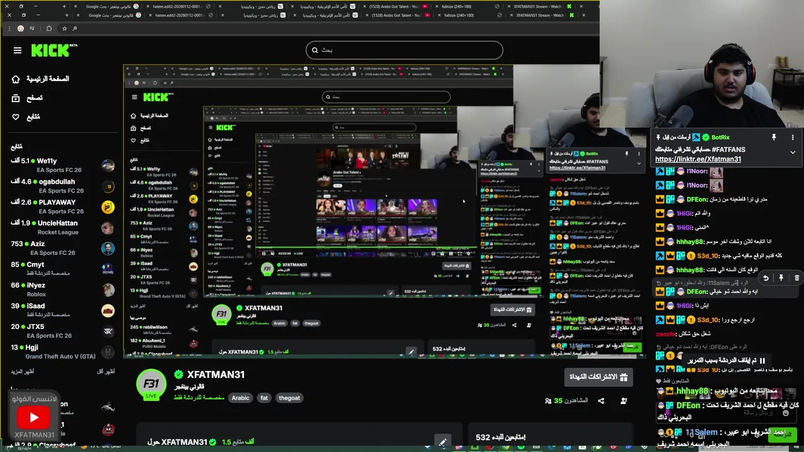Open Aziz channel in sidebar
The image size is (804, 452).
[x=63, y=248]
